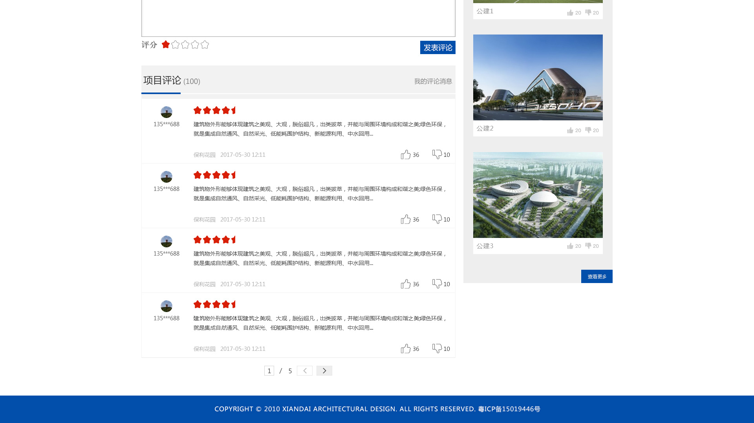Select the first rating star
754x423 pixels.
point(166,45)
